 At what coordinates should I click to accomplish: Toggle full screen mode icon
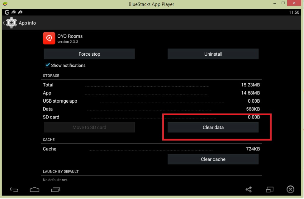[270, 189]
